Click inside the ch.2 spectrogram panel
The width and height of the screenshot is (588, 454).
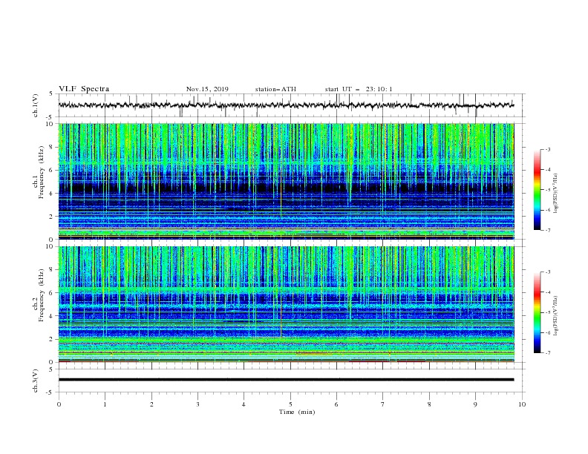tap(286, 304)
